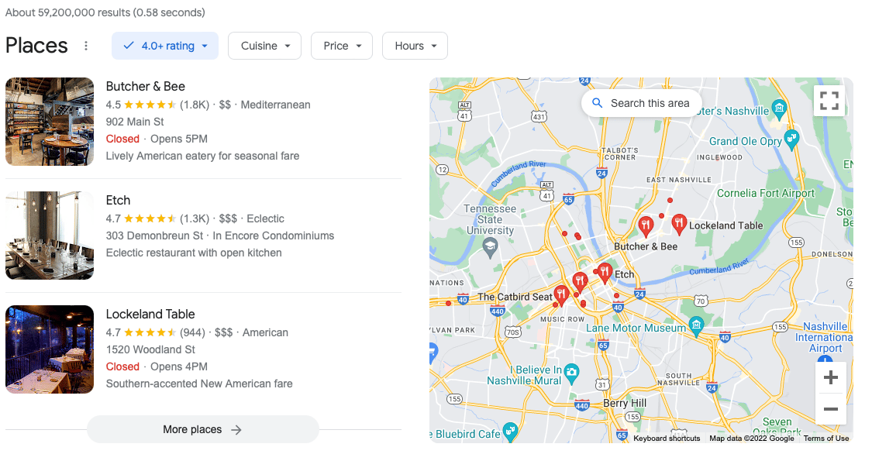872x461 pixels.
Task: Click the I Believe In Nashville Mural icon
Action: [572, 373]
